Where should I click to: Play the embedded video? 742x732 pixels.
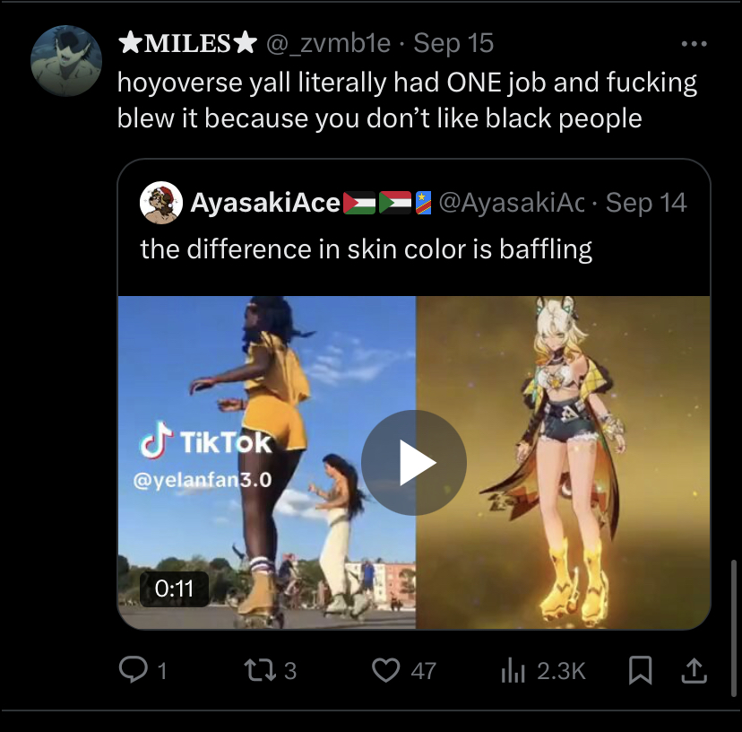(413, 463)
